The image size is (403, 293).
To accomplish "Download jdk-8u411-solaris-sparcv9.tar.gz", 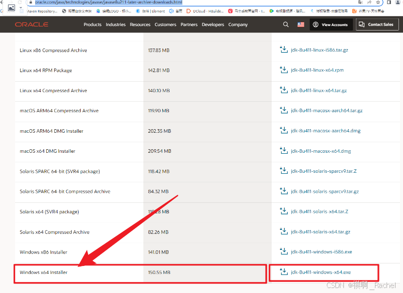I will coord(325,191).
